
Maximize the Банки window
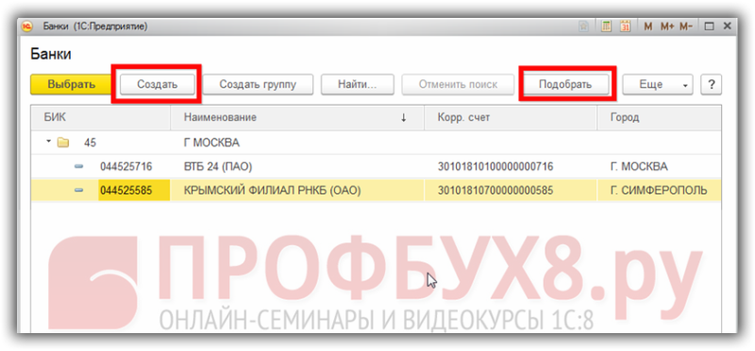click(709, 26)
